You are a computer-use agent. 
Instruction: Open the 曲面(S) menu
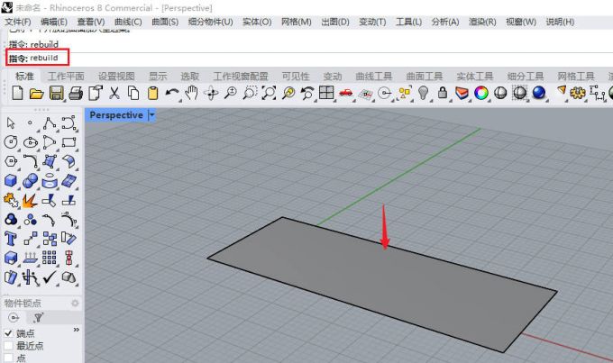(x=165, y=22)
